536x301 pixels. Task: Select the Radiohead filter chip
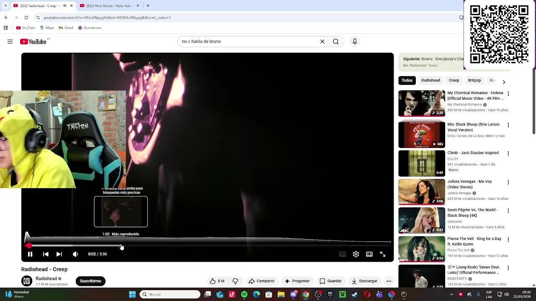(430, 80)
